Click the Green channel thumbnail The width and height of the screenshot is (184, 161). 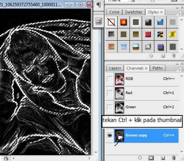(120, 107)
